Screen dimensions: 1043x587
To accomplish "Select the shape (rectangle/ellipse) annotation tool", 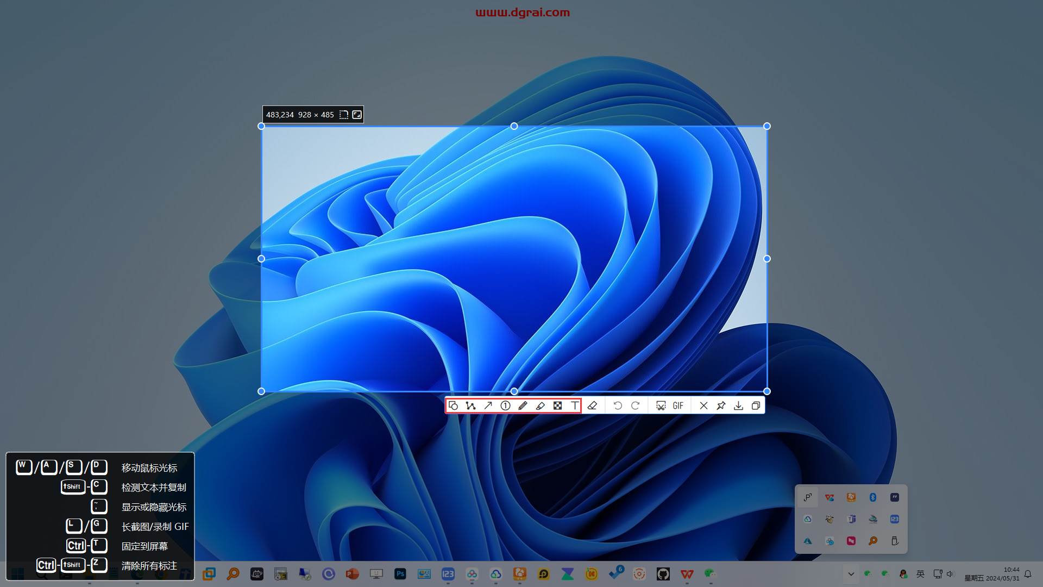I will 453,405.
